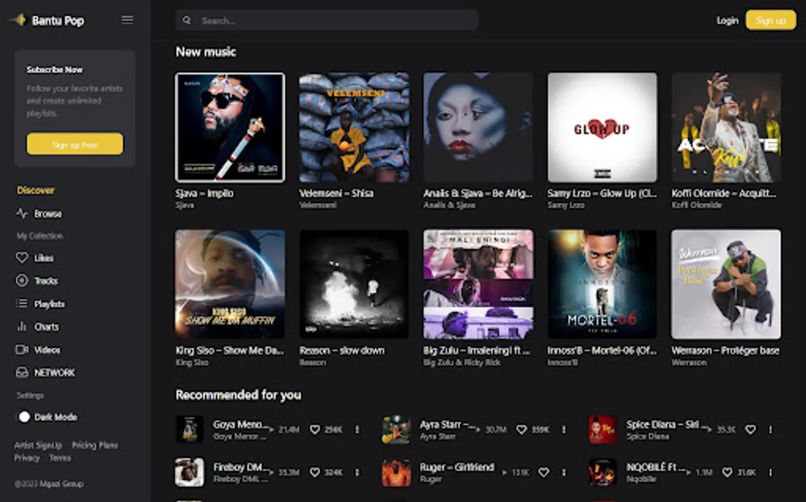Image resolution: width=806 pixels, height=502 pixels.
Task: Click the Playlists list icon in sidebar
Action: [22, 303]
